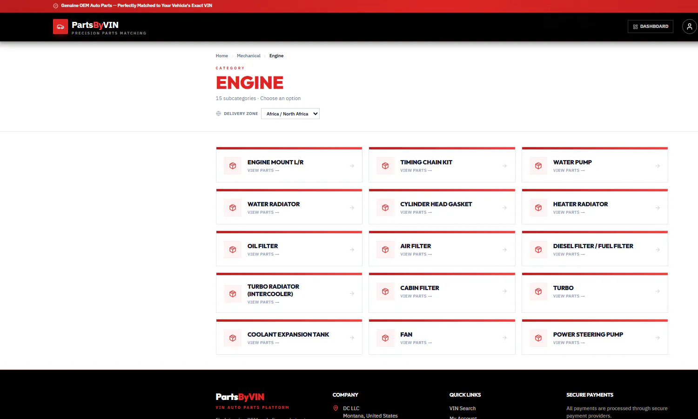Open the Coolant Expansion Tank category title

point(288,335)
